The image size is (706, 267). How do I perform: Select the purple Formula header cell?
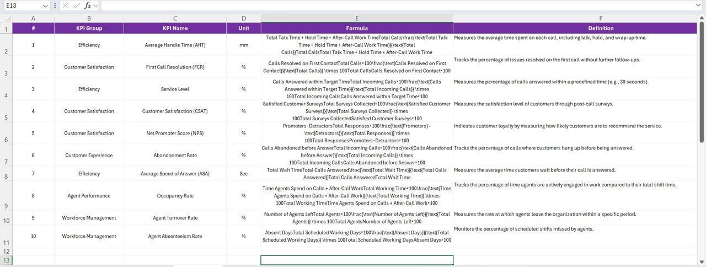point(357,28)
